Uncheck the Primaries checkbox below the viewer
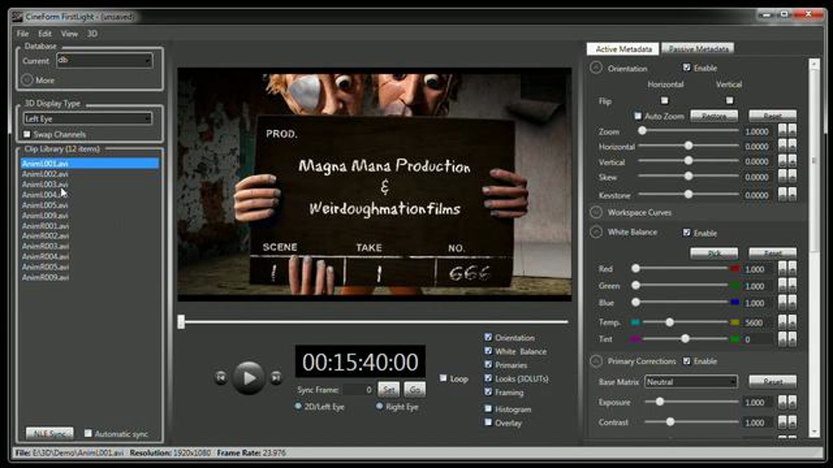This screenshot has width=833, height=468. pyautogui.click(x=488, y=365)
